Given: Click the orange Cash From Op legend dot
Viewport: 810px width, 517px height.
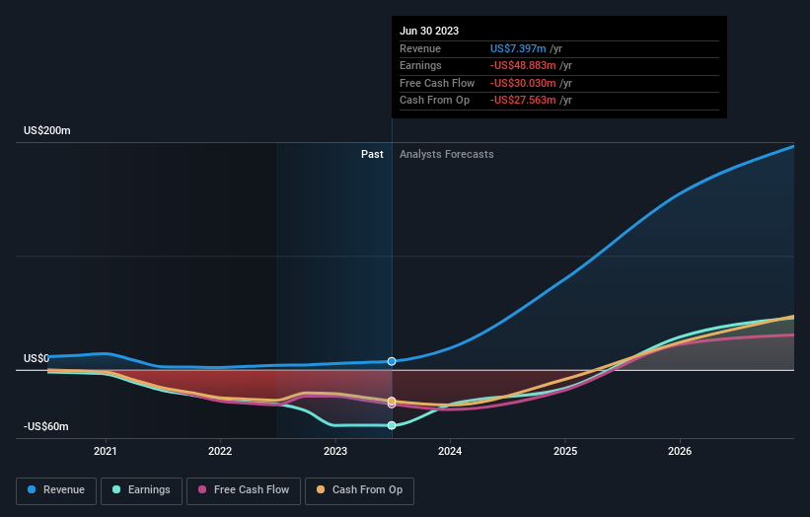Looking at the screenshot, I should [321, 489].
